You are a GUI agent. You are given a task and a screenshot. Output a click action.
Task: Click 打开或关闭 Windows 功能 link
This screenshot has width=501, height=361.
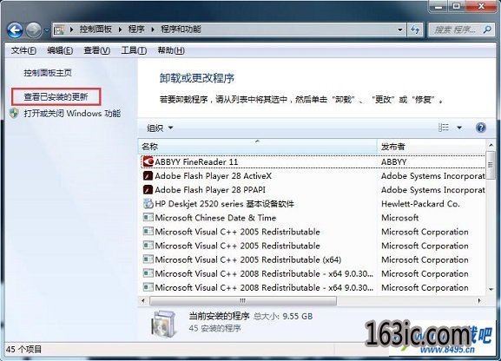(x=72, y=114)
